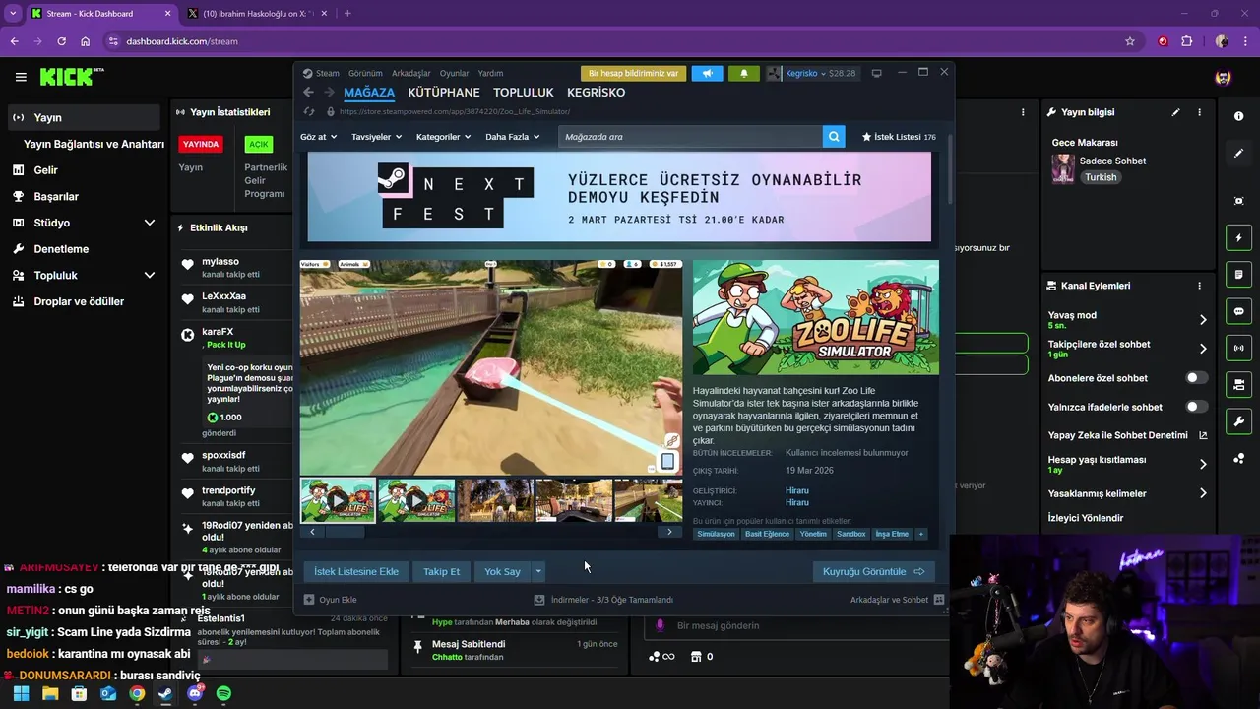
Task: Expand Hesap yaşı kısıtlaması settings
Action: tap(1203, 465)
